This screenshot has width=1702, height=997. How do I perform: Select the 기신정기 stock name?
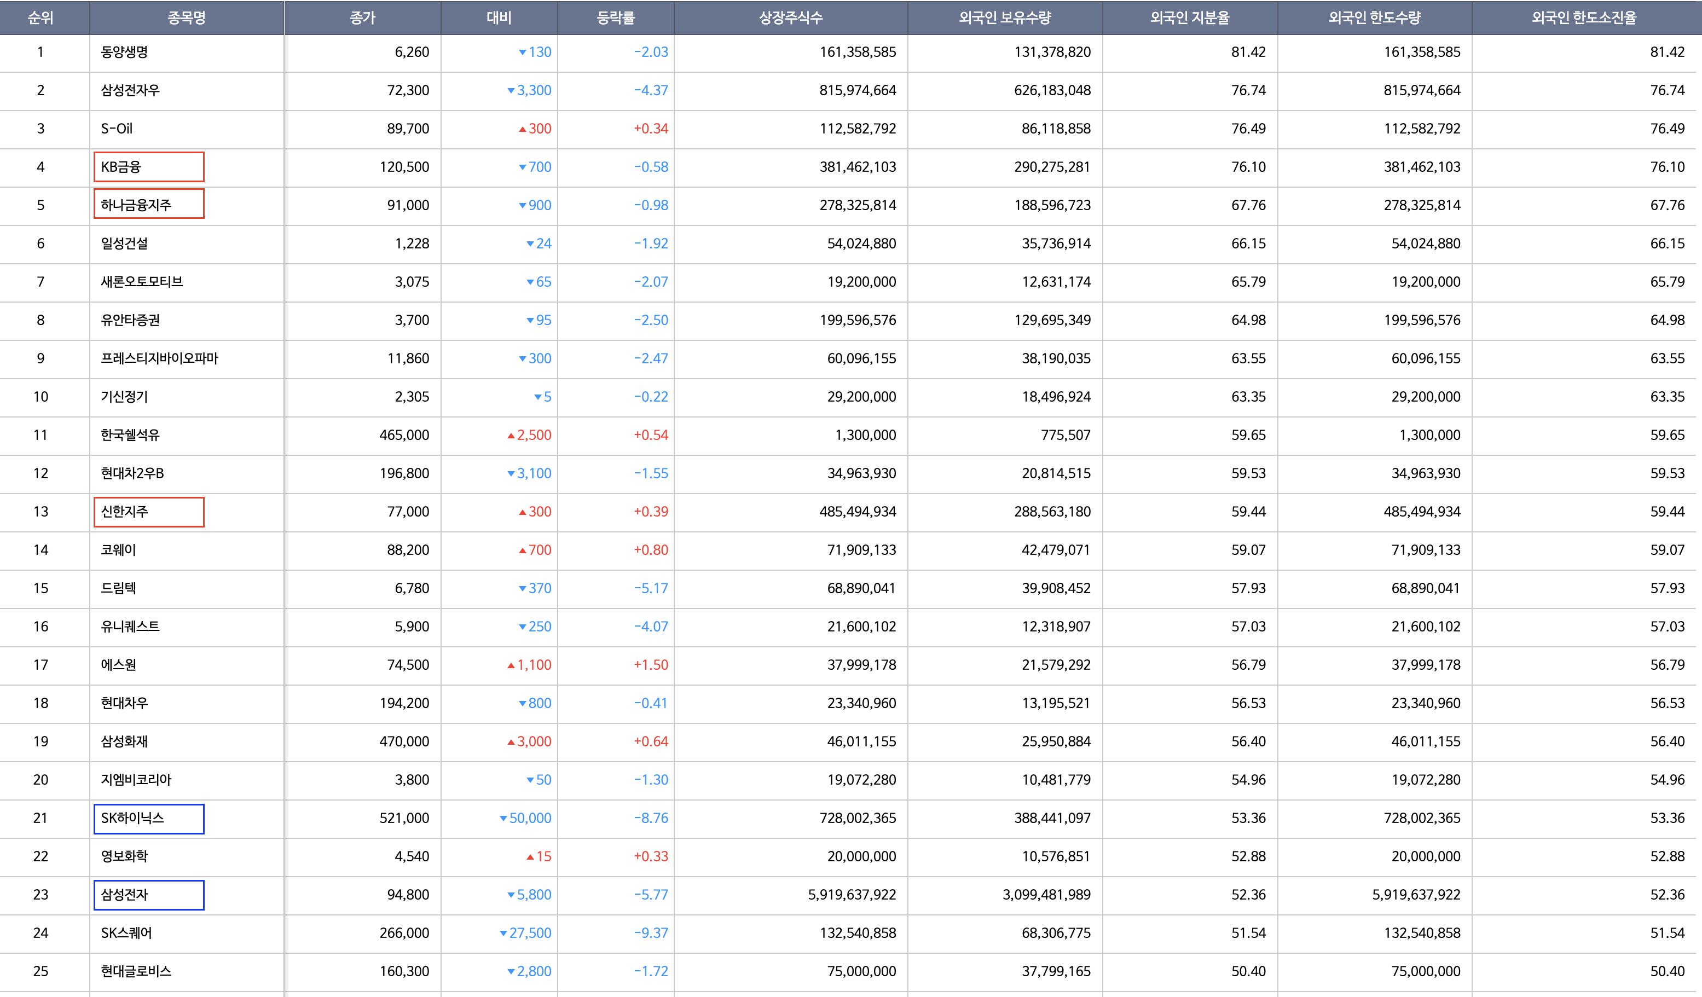click(x=124, y=397)
